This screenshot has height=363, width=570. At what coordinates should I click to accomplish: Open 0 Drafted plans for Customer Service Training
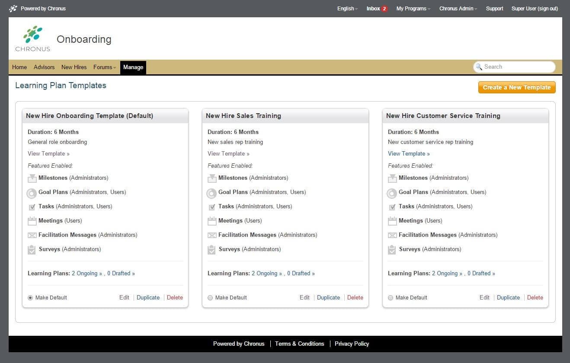pos(481,274)
